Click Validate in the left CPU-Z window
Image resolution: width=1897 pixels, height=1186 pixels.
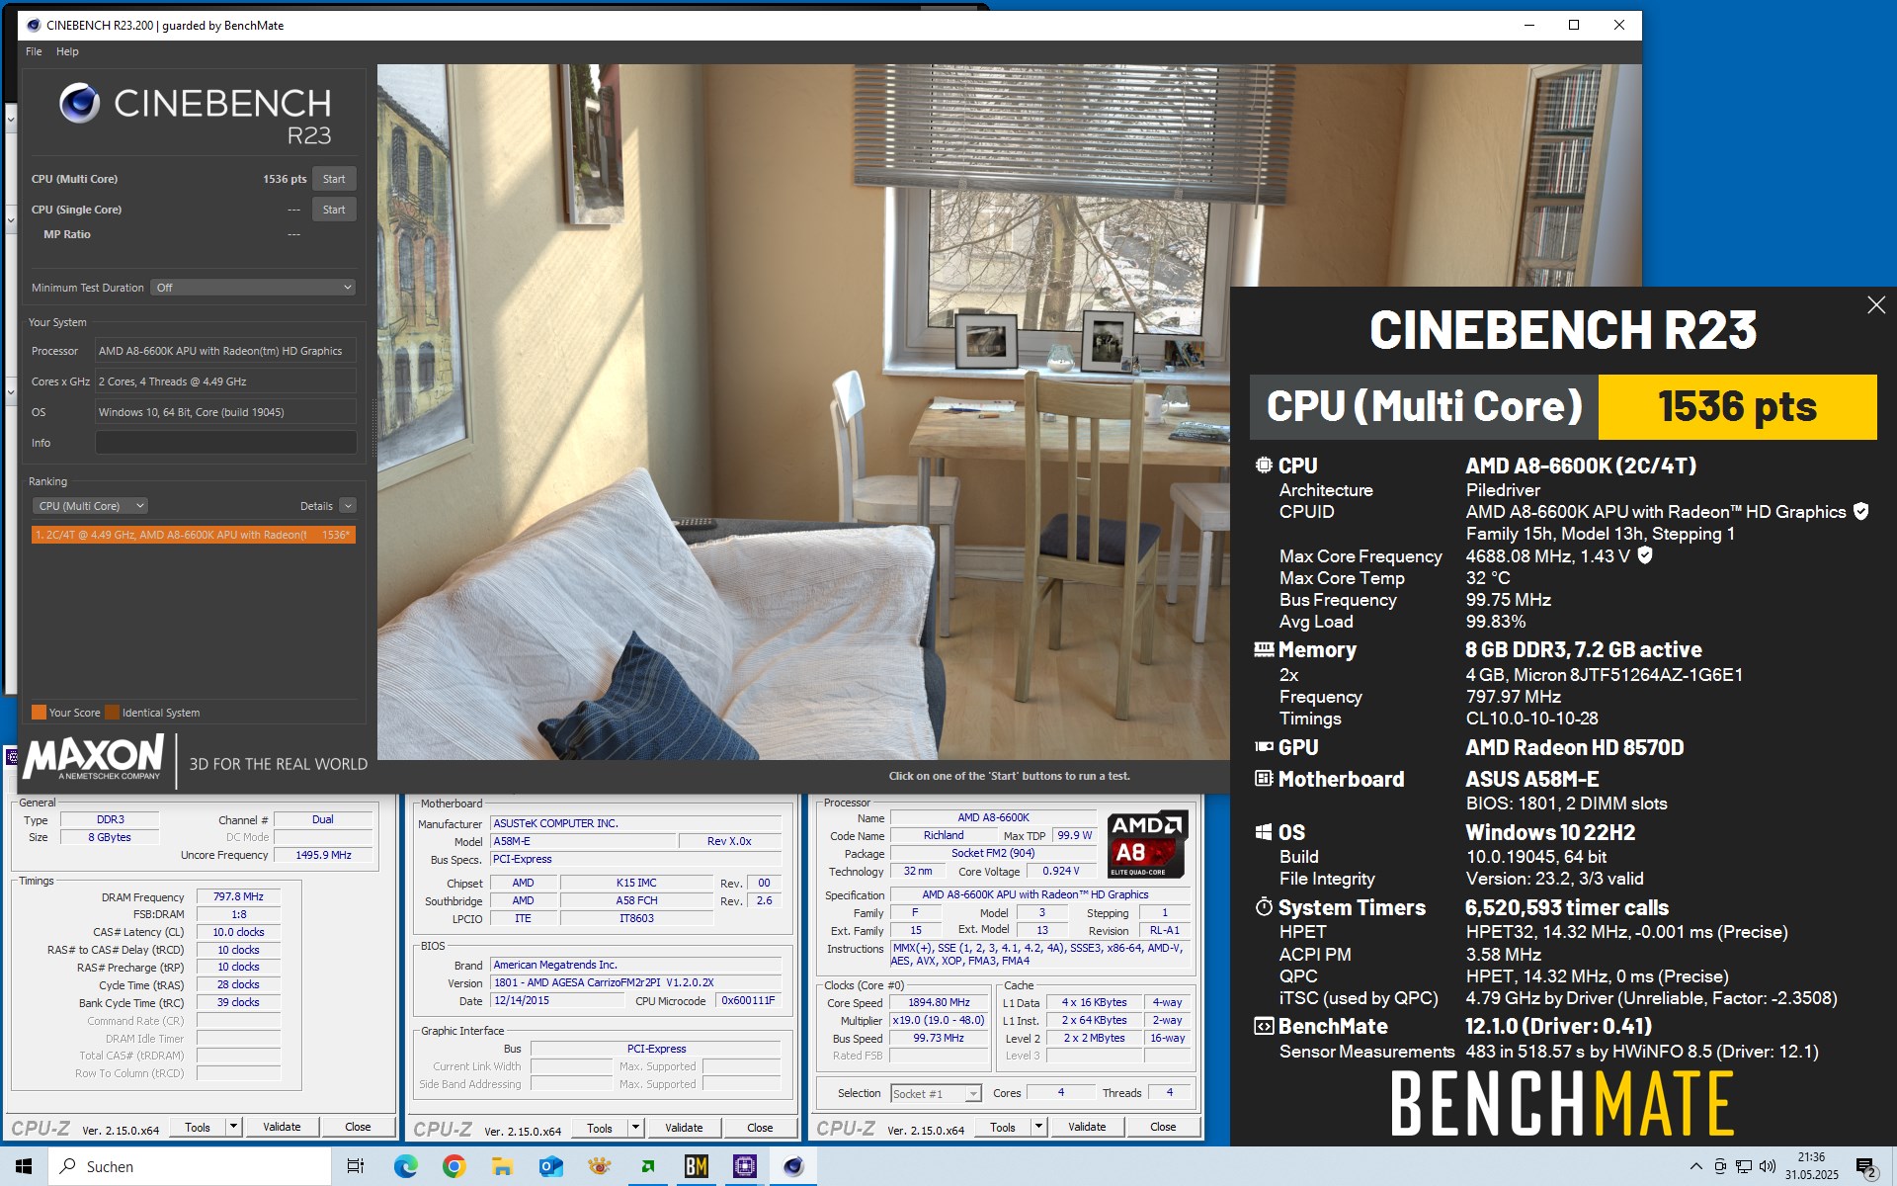coord(282,1127)
